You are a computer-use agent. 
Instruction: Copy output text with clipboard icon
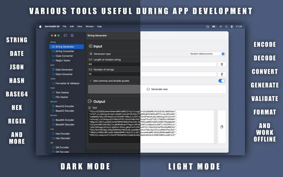click(222, 127)
